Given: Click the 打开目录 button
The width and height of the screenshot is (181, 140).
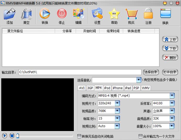Looking at the screenshot, I should point(170,72).
